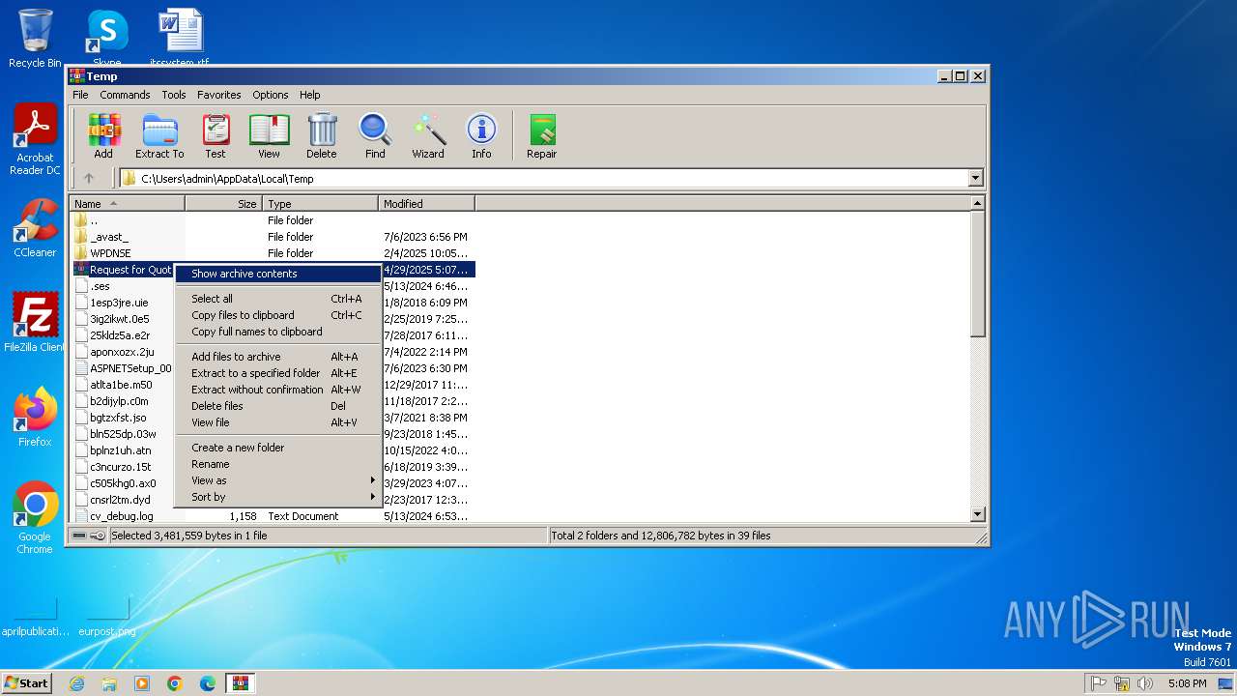Click Action Center flag tray icon

coord(1099,683)
